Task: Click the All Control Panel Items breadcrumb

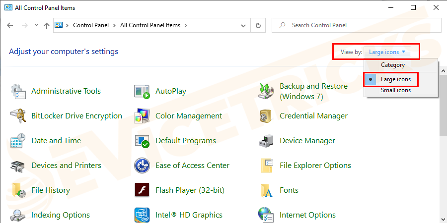Action: (150, 25)
